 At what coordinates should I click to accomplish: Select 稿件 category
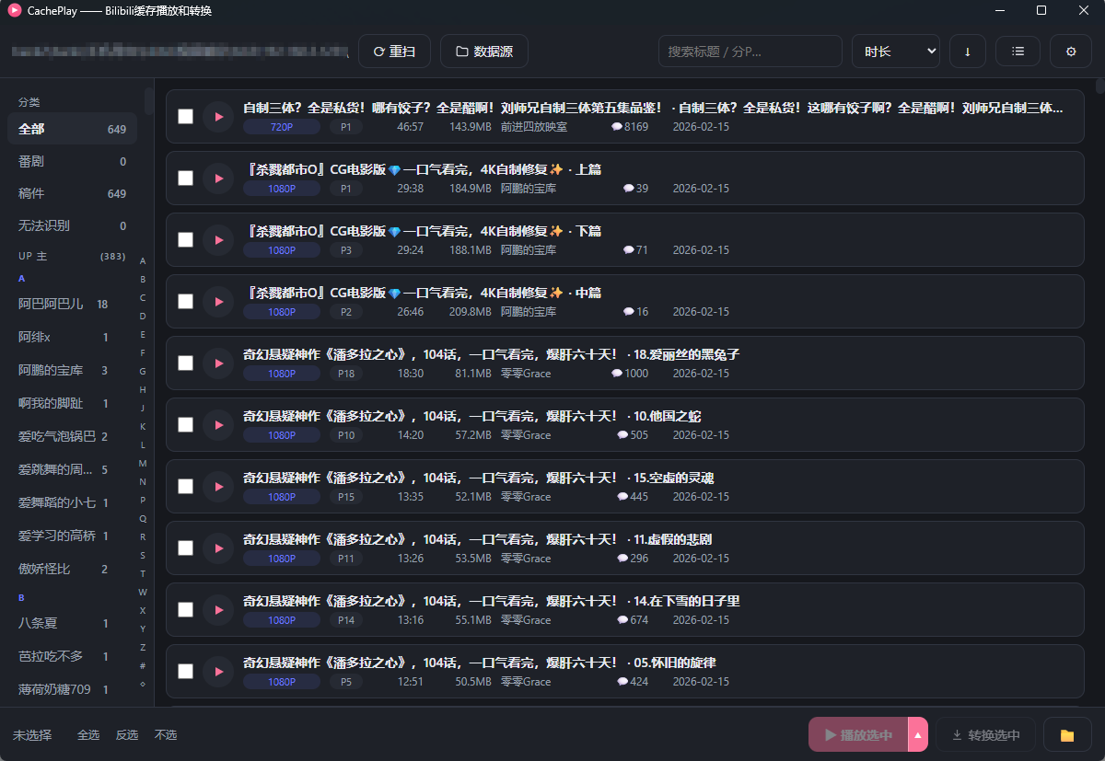pos(72,193)
